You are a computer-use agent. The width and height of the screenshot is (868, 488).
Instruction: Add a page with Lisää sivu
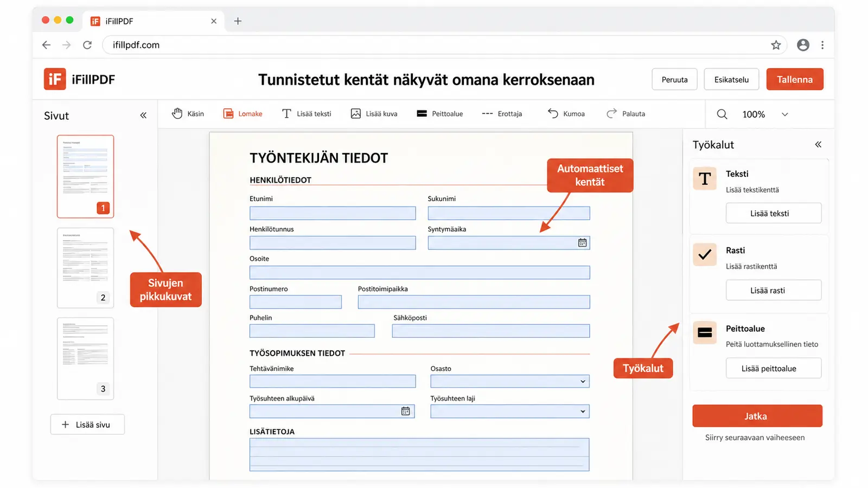[x=87, y=425]
